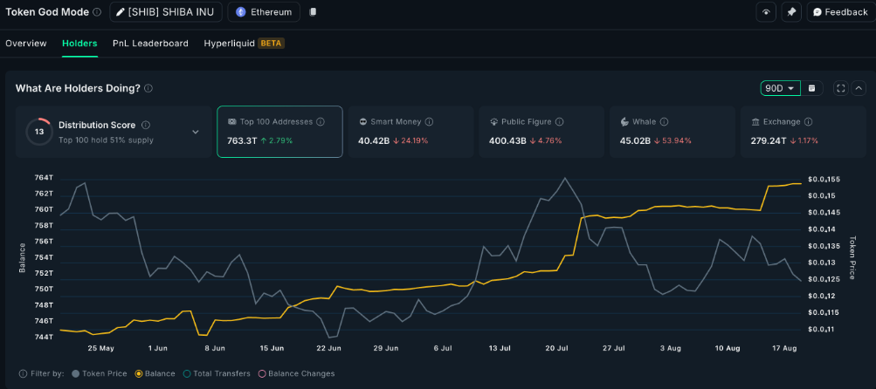Viewport: 876px width, 389px height.
Task: Select the Whale card
Action: click(673, 132)
